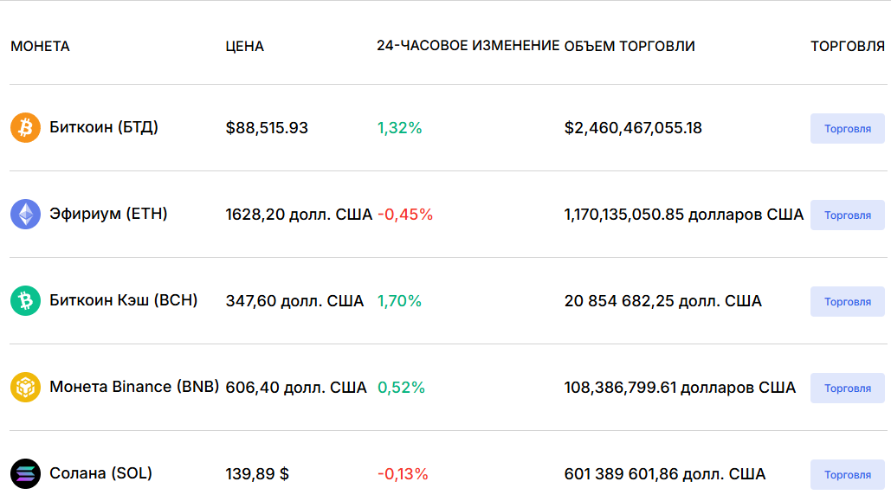Screen dimensions: 891x501
Task: Click the green Bitcoin Cash icon
Action: point(26,300)
